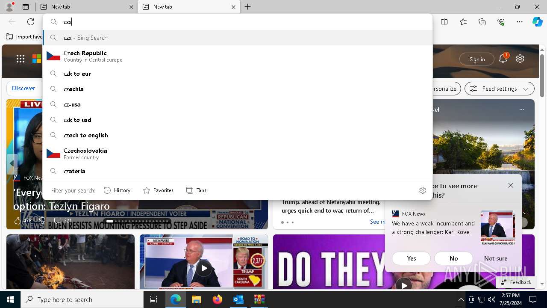Viewport: 547px width, 308px height.
Task: Open the tab actions menu icon
Action: (26, 7)
